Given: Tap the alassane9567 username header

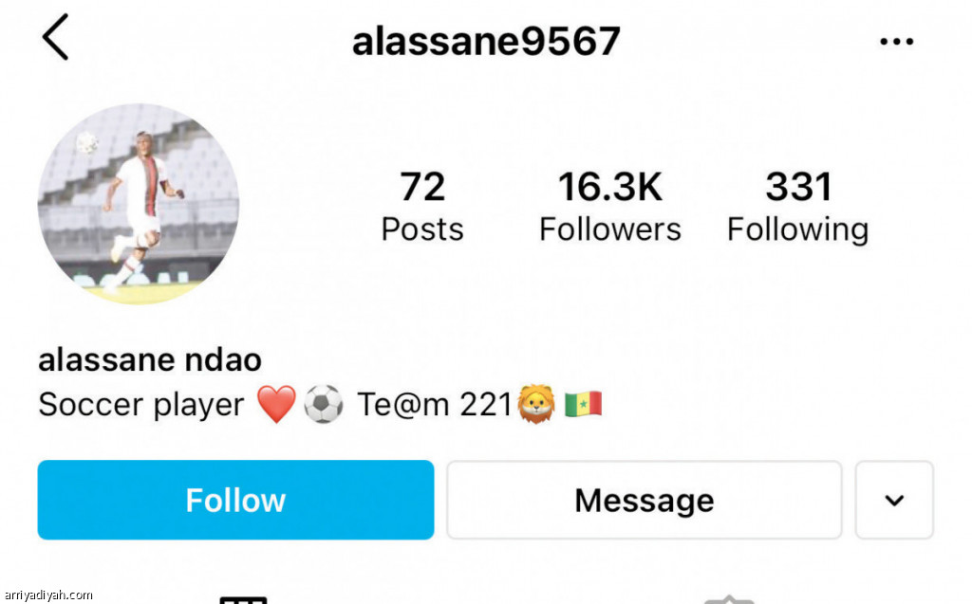Looking at the screenshot, I should (486, 42).
